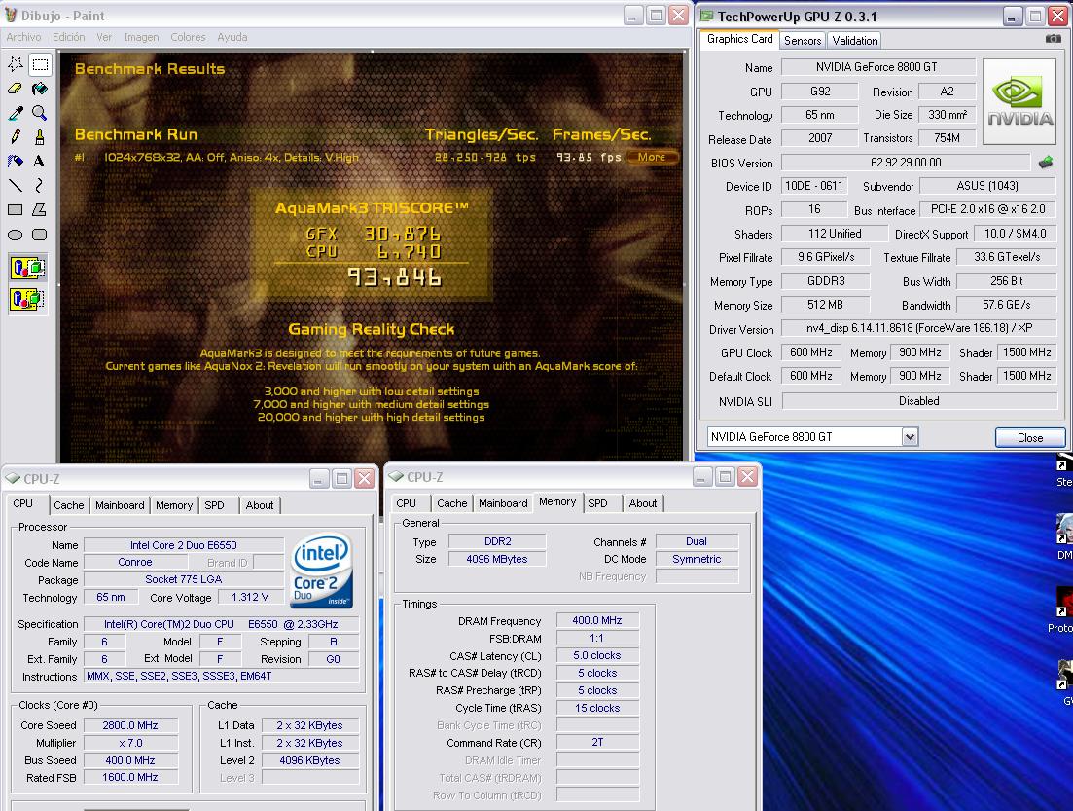1073x811 pixels.
Task: Open the Mainboard tab in left CPU-Z window
Action: [x=120, y=505]
